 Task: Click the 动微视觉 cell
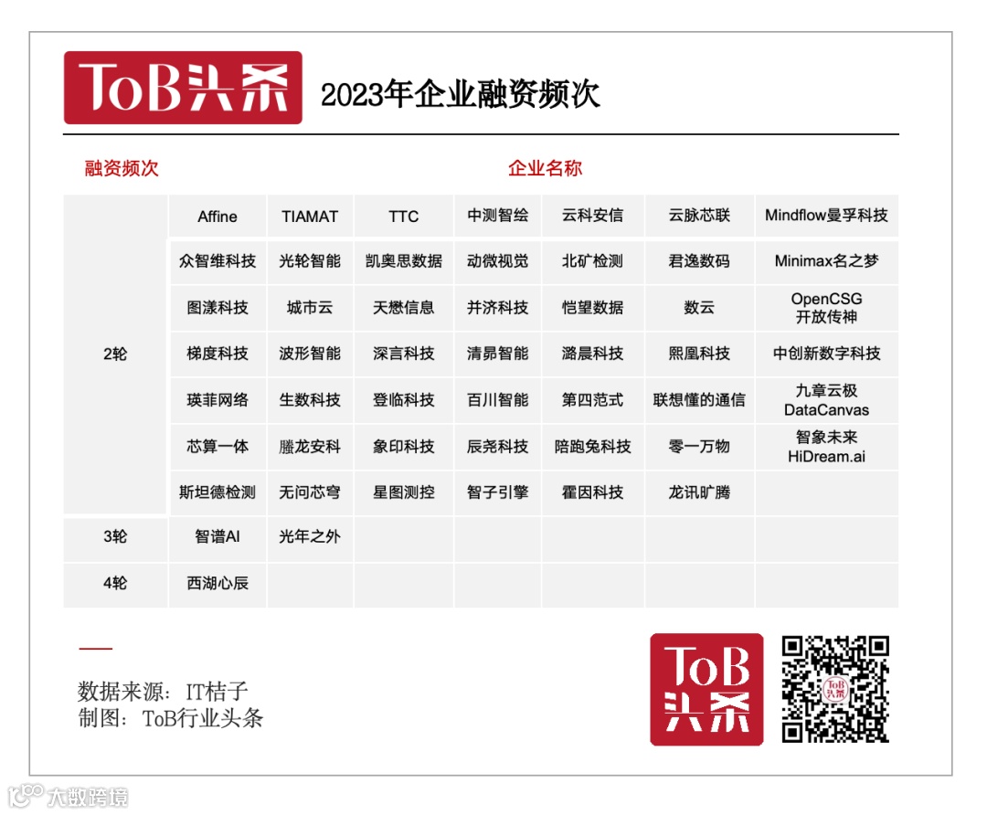[497, 261]
